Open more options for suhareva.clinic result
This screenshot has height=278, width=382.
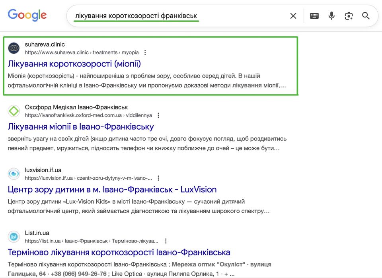click(145, 52)
